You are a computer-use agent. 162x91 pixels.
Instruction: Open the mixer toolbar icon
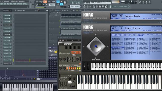97,7
